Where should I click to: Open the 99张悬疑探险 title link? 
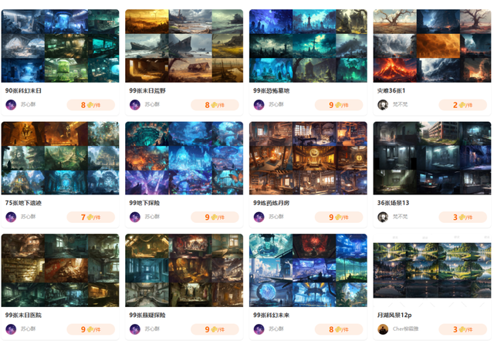pyautogui.click(x=147, y=315)
